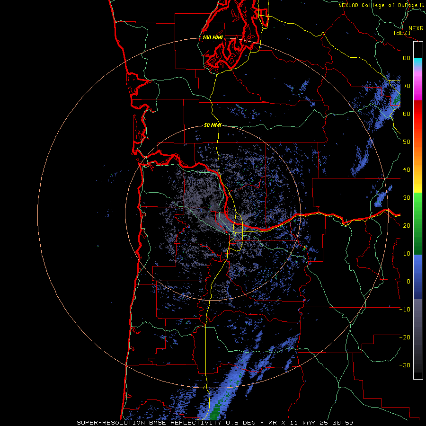Click the 100 NMI range ring label
Screen dimensions: 426x426
(213, 37)
